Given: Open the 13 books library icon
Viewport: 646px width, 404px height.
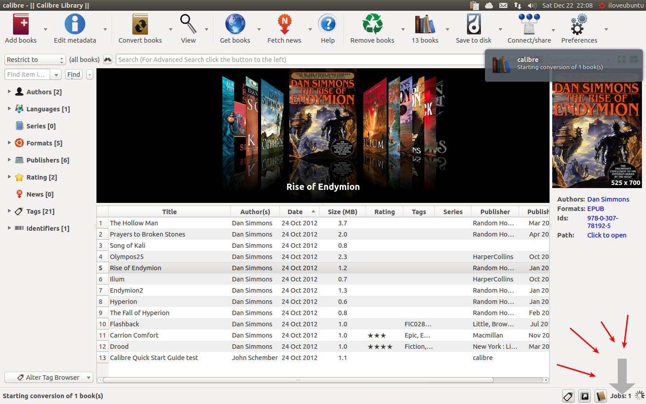Looking at the screenshot, I should pyautogui.click(x=425, y=24).
